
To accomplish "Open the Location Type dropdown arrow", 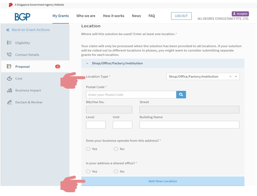I will click(236, 77).
